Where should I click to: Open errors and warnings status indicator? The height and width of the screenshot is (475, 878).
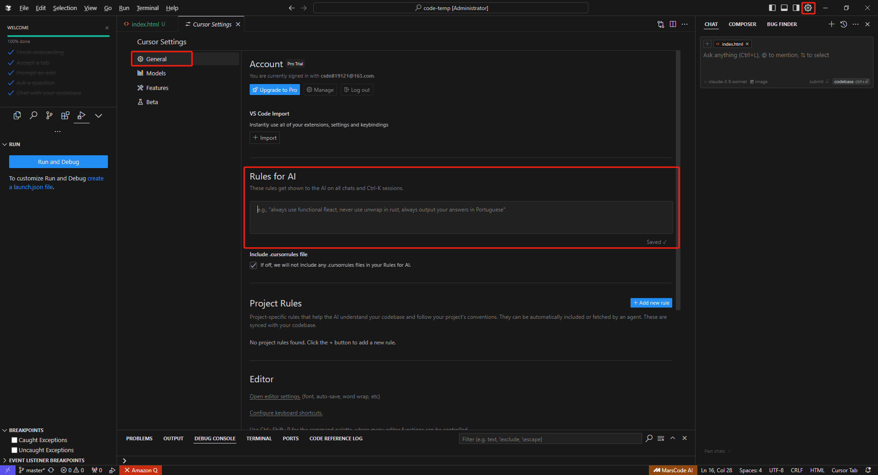coord(72,470)
